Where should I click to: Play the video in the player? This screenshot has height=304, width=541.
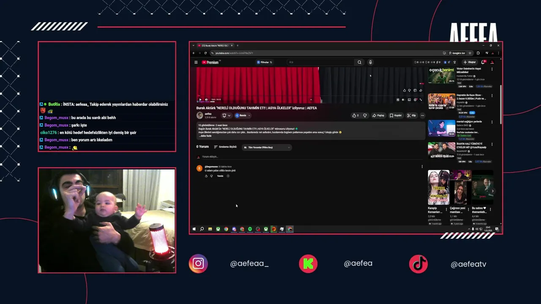(200, 100)
